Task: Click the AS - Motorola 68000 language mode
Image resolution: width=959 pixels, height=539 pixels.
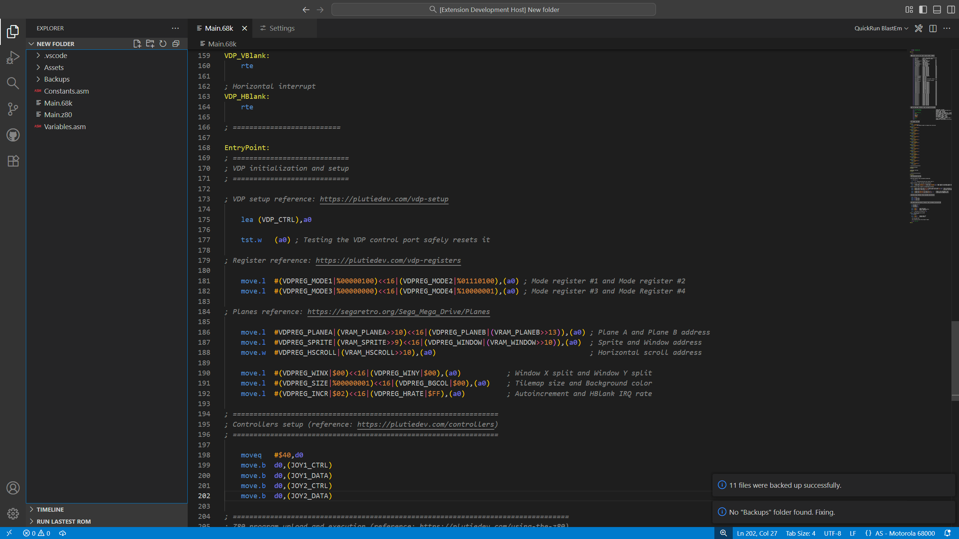Action: tap(904, 533)
